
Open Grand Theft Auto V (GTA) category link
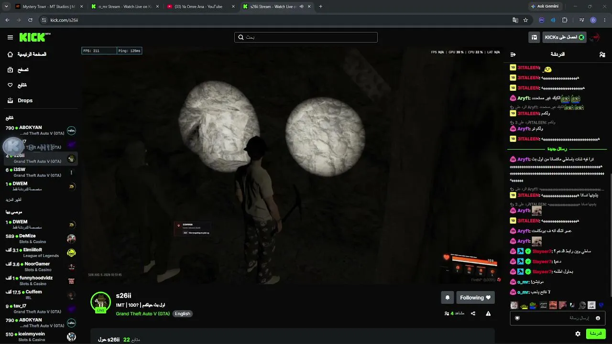coord(142,314)
